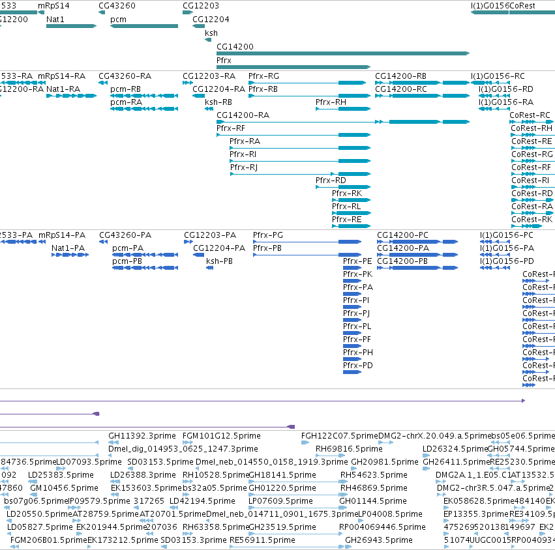Click transcript label Pfrx-RE

(347, 220)
